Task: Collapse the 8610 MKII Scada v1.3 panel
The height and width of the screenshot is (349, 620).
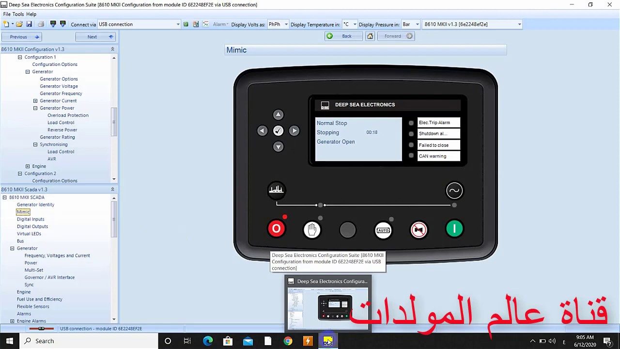Action: (112, 189)
